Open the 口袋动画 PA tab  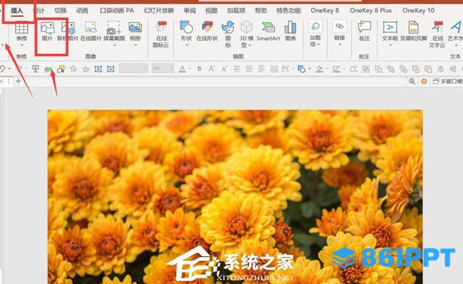coord(117,11)
